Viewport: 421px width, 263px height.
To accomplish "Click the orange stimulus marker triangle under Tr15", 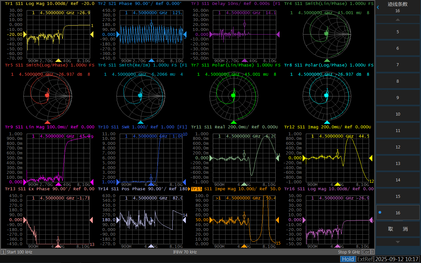I will coord(244,246).
